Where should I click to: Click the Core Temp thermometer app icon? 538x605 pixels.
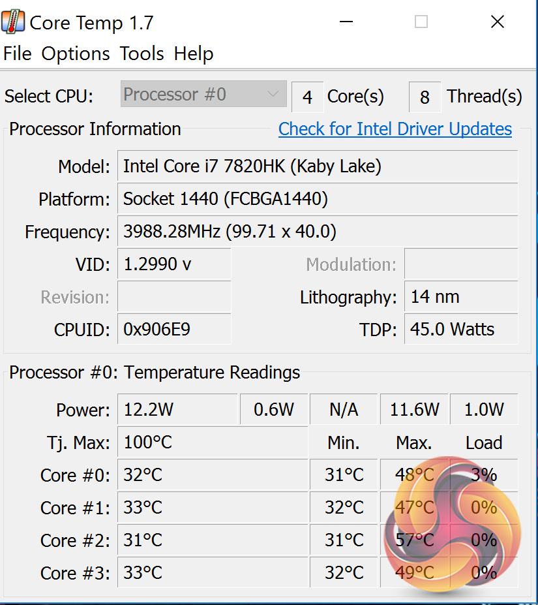coord(14,22)
